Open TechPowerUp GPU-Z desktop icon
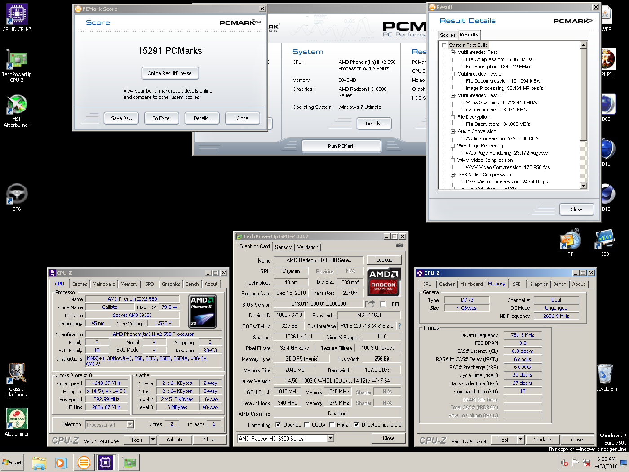This screenshot has height=472, width=629. (17, 66)
